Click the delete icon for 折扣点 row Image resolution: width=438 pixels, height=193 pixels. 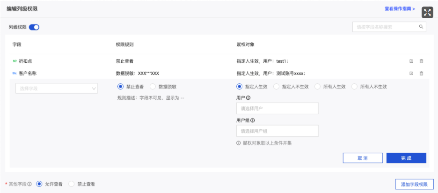pyautogui.click(x=421, y=61)
